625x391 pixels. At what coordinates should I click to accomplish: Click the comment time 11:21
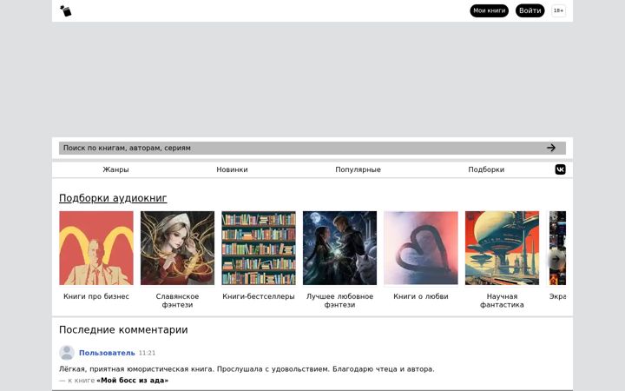click(147, 353)
